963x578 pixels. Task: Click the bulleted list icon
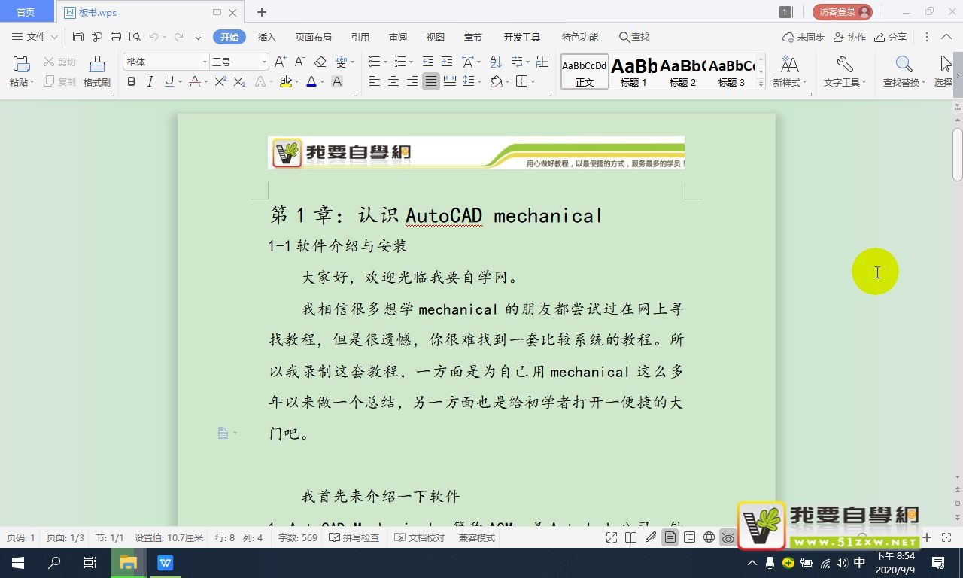(x=375, y=62)
